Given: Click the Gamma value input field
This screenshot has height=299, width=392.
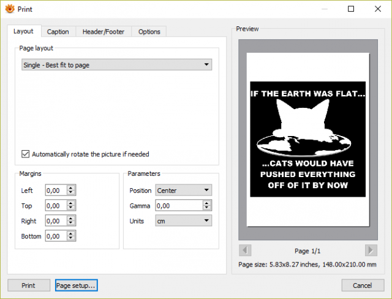Looking at the screenshot, I should 179,205.
